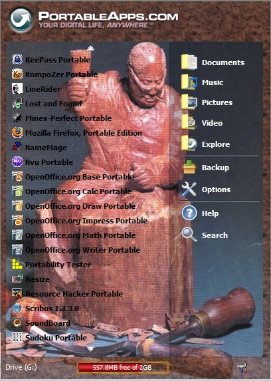The width and height of the screenshot is (271, 381).
Task: Click the Help question mark icon
Action: (189, 213)
